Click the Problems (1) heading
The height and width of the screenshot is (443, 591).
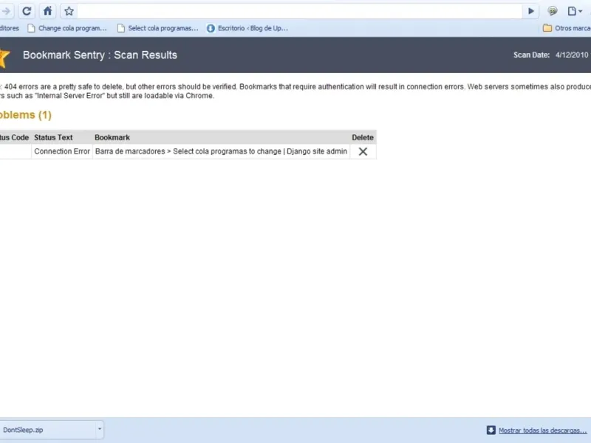[x=25, y=115]
